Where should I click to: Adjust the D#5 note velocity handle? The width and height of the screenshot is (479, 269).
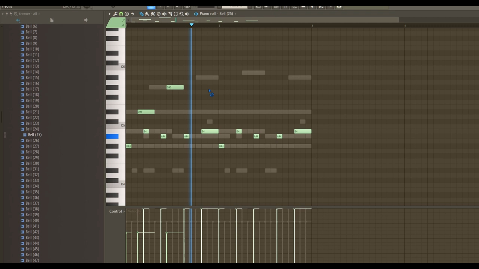[138, 233]
